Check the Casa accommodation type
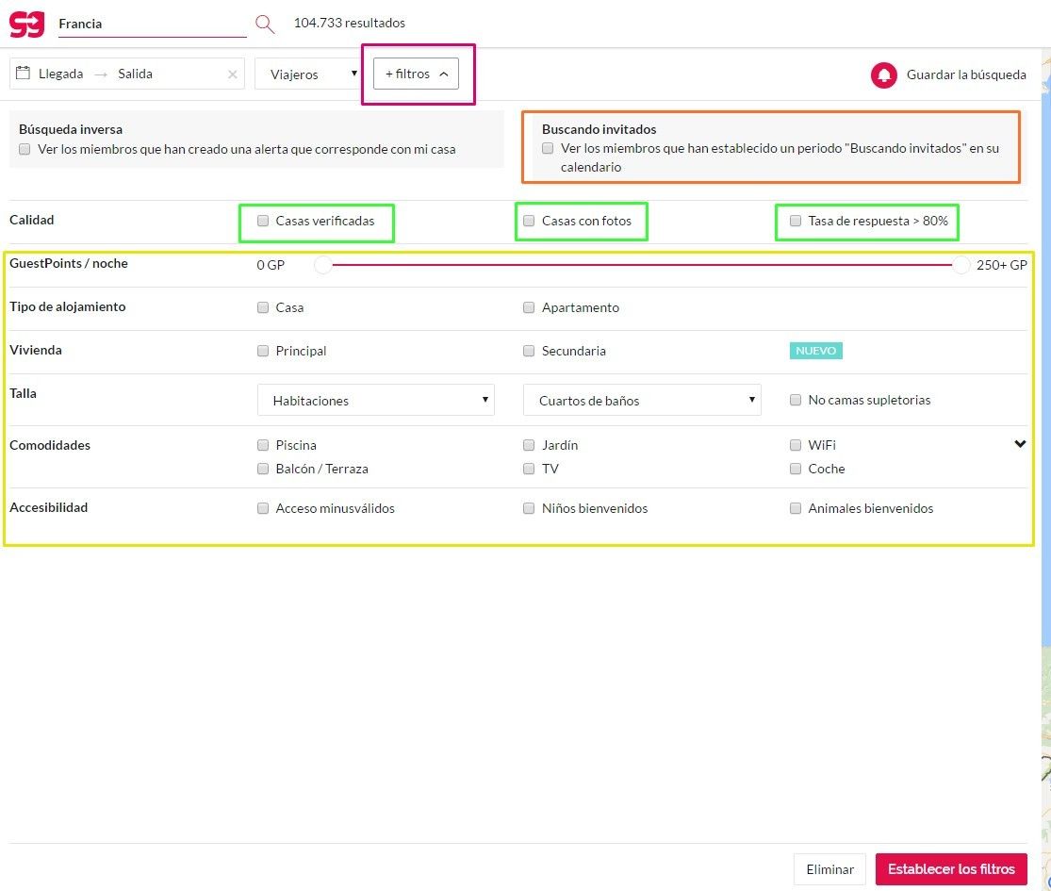This screenshot has width=1051, height=891. click(263, 307)
